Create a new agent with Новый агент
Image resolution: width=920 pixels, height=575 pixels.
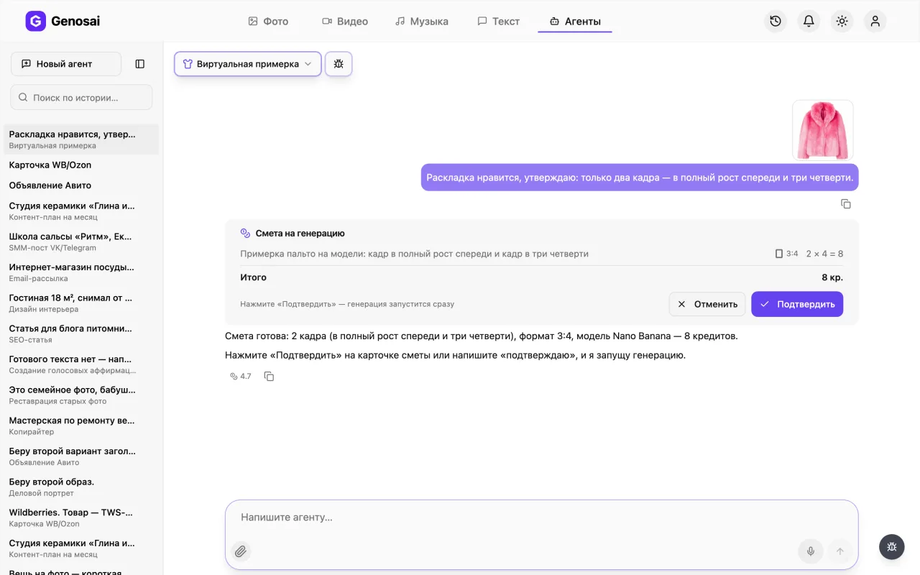[x=66, y=64]
